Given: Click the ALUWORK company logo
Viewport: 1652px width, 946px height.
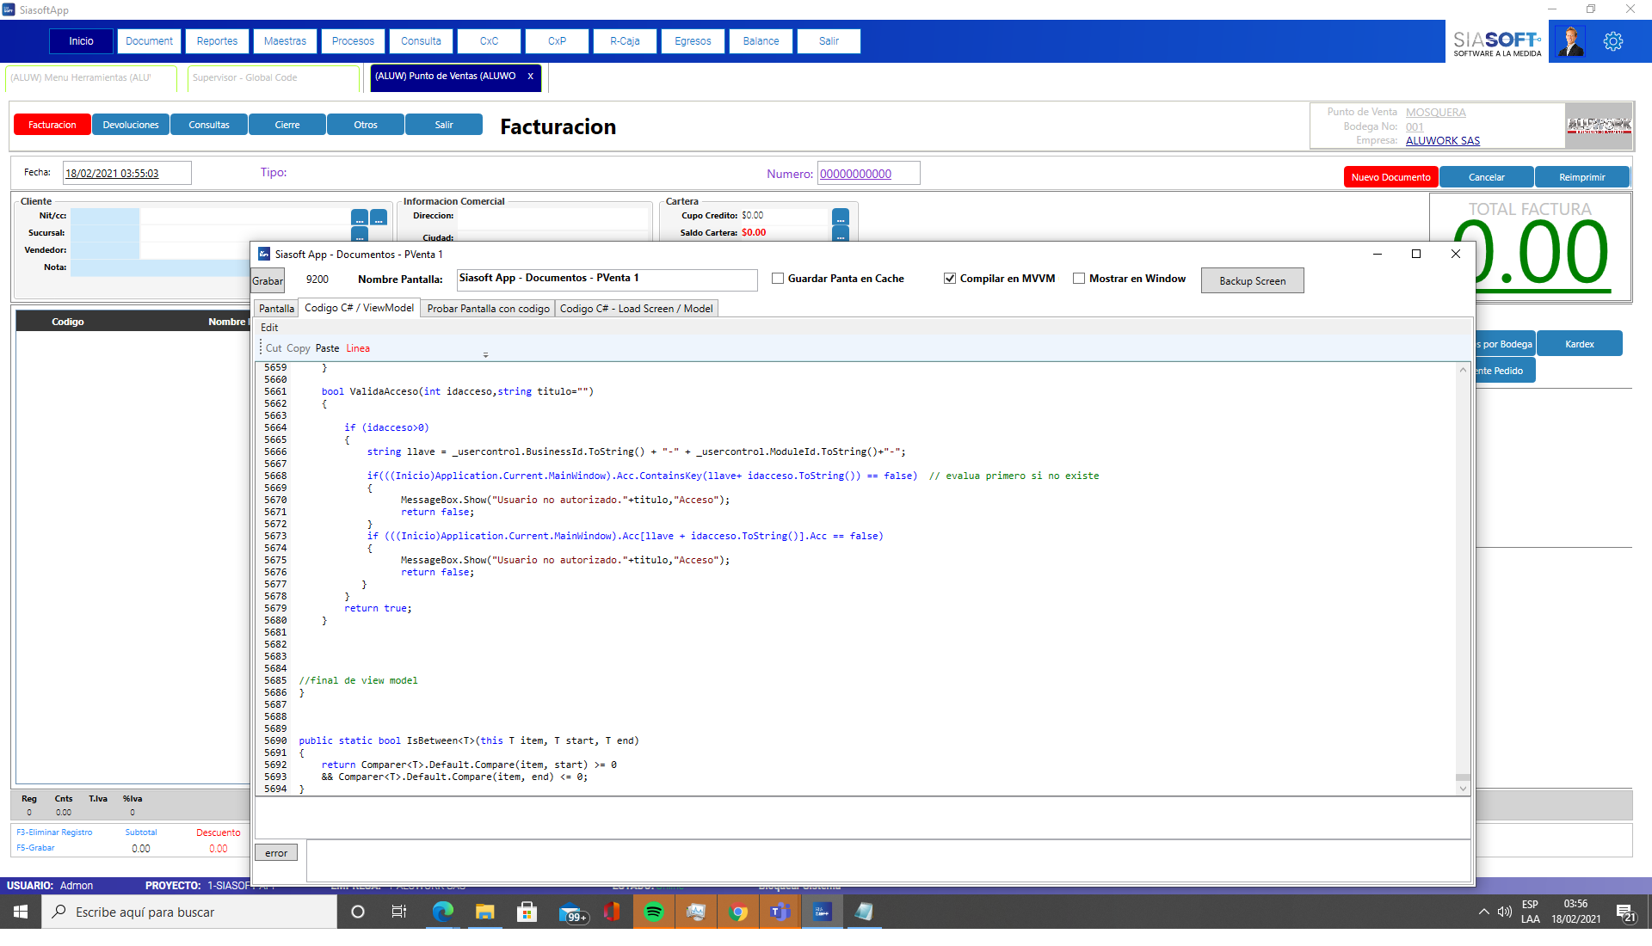Looking at the screenshot, I should 1599,126.
